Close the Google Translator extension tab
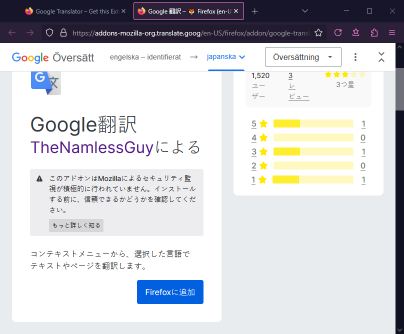This screenshot has height=334, width=404. pyautogui.click(x=123, y=11)
